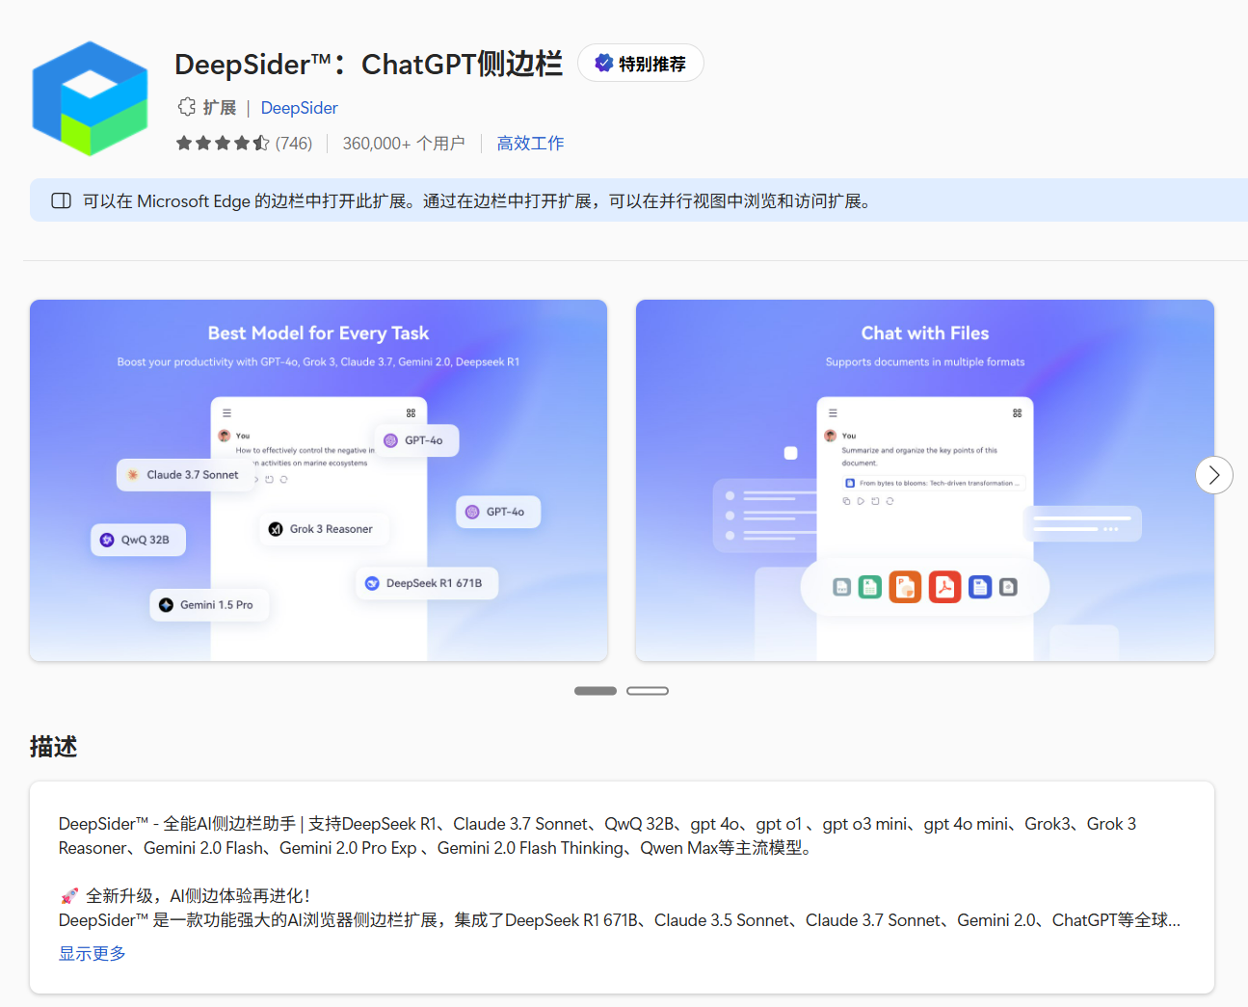Select the second carousel page indicator
Screen dimensions: 1248x1007
pos(648,691)
